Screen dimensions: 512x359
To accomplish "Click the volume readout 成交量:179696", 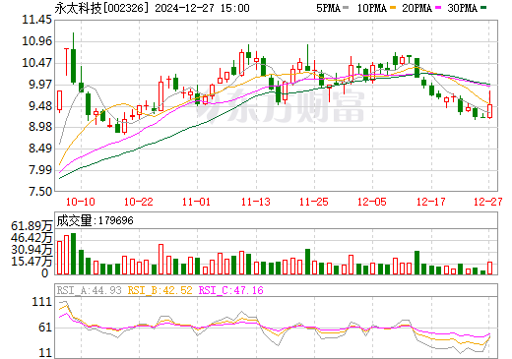I will (x=96, y=220).
